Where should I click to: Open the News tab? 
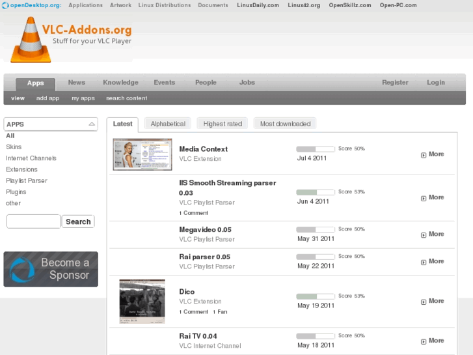77,83
